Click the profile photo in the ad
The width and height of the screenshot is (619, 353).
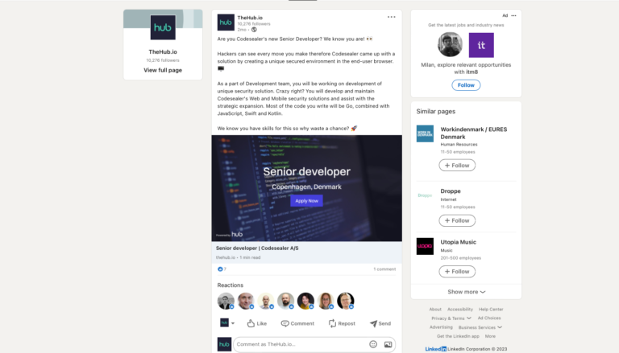pyautogui.click(x=450, y=44)
